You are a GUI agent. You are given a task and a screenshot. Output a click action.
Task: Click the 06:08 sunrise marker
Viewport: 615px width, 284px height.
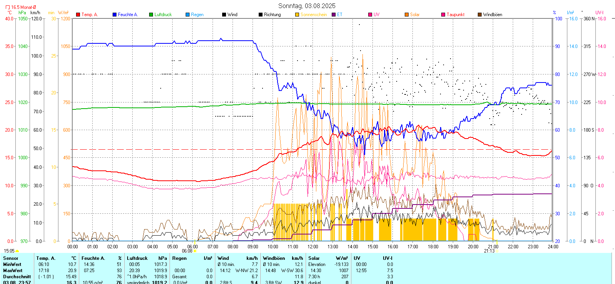point(194,251)
